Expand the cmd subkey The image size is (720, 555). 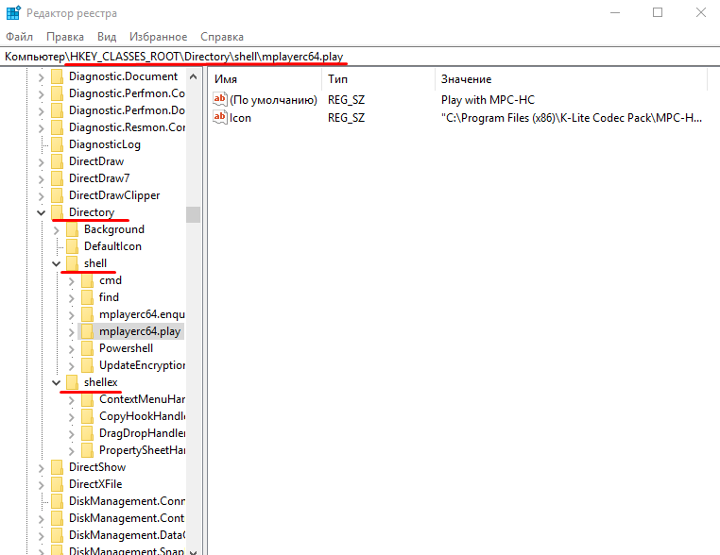(71, 280)
